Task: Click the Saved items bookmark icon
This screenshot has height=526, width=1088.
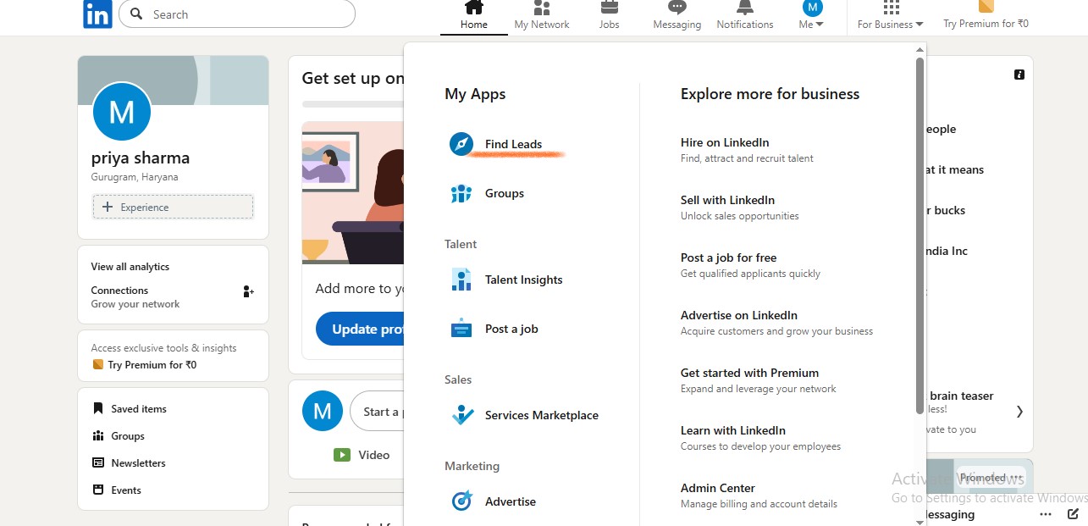Action: click(x=98, y=408)
